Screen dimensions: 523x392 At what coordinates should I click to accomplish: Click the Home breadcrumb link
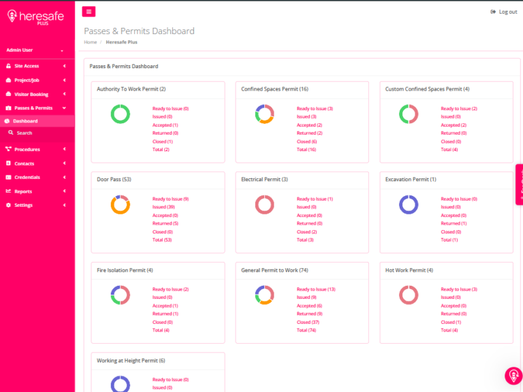tap(91, 42)
